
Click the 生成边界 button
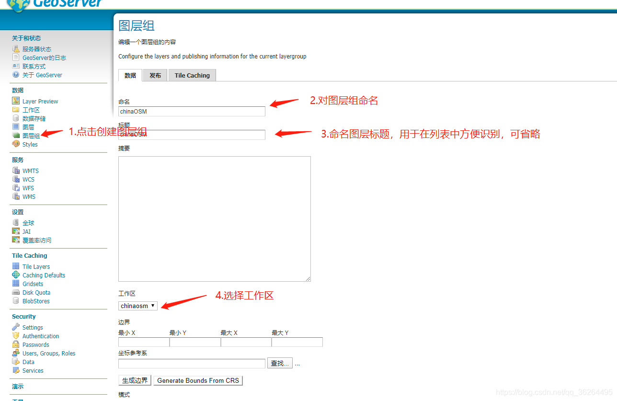click(x=135, y=380)
